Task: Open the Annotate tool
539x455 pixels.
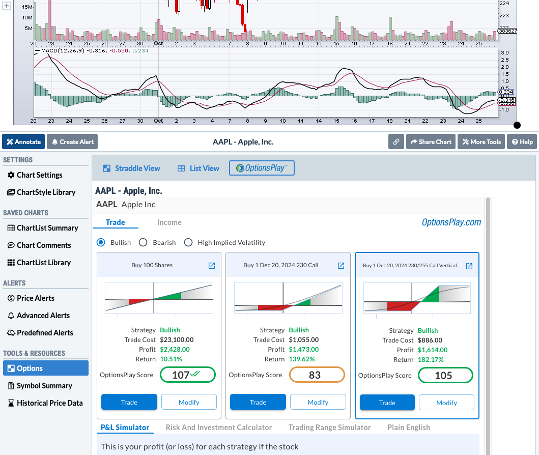Action: 23,141
